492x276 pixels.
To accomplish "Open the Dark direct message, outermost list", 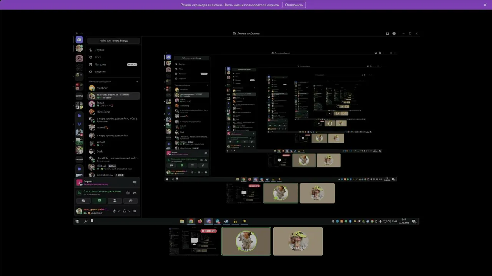I will click(114, 151).
